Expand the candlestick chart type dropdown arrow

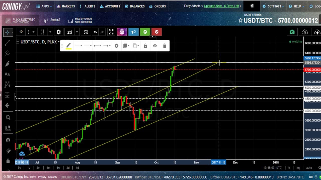50,32
